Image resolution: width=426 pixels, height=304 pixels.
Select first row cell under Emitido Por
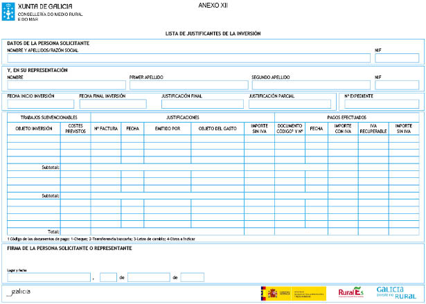167,138
